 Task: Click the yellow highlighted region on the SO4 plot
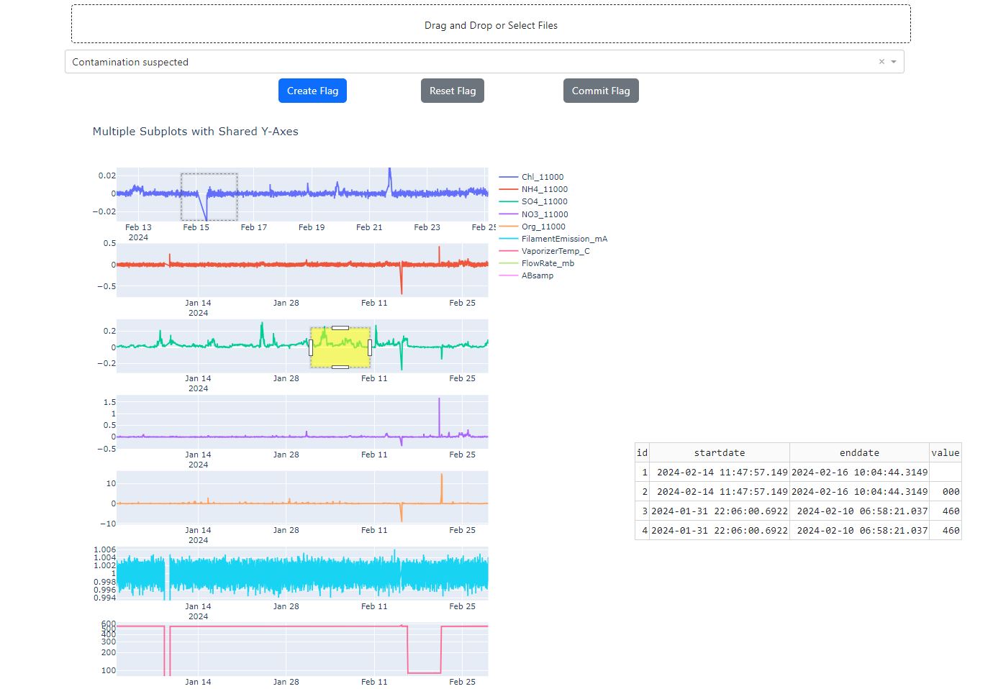tap(340, 347)
